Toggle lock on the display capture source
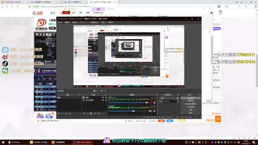Screen dimensions: 258x145 tap(106, 100)
